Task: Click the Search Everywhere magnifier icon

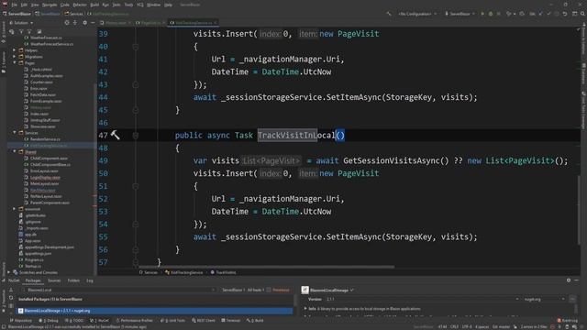Action: tap(582, 14)
